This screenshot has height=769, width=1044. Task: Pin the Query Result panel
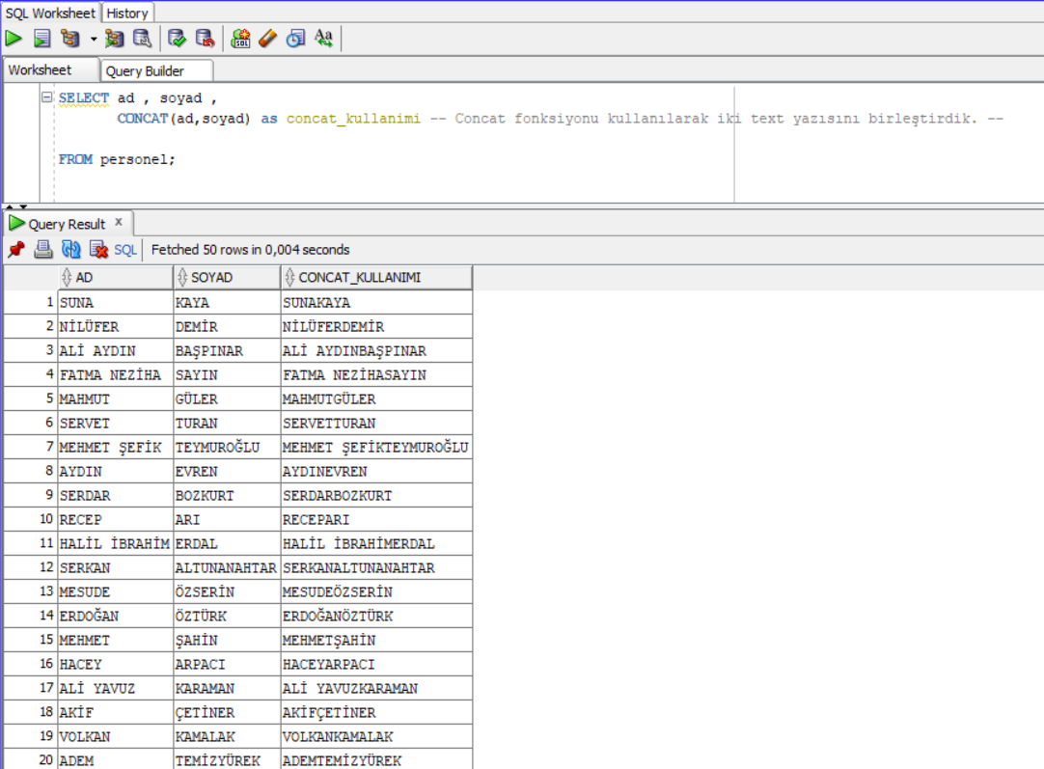click(14, 249)
